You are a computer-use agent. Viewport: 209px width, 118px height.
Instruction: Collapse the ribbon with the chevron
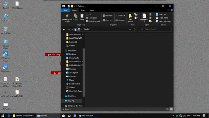[169, 10]
